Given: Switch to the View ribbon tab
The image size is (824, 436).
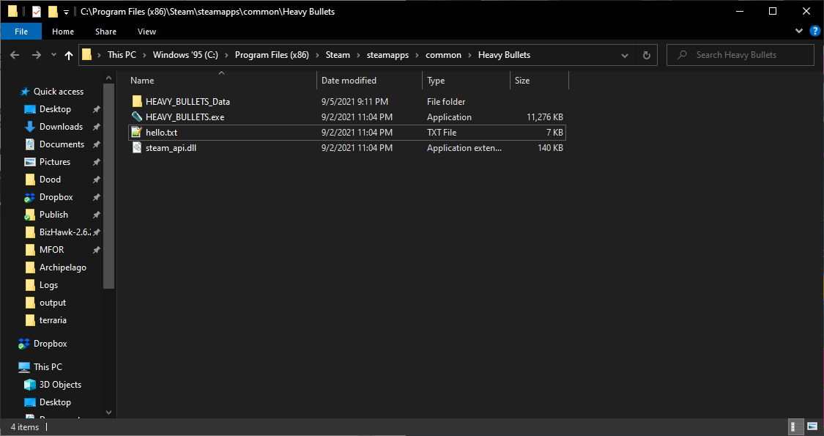Looking at the screenshot, I should coord(146,32).
